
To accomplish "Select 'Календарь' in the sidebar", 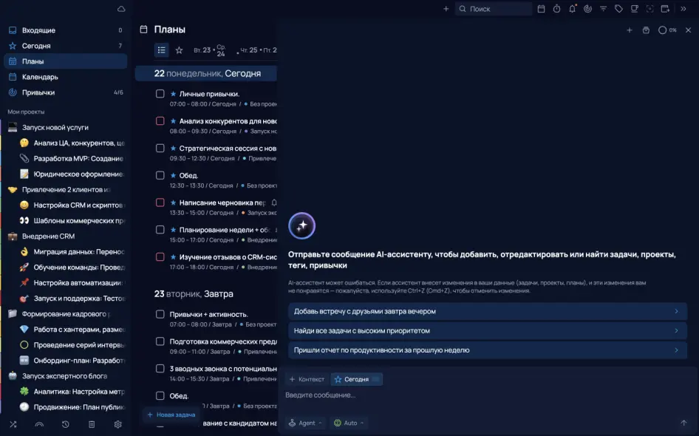I will (40, 77).
